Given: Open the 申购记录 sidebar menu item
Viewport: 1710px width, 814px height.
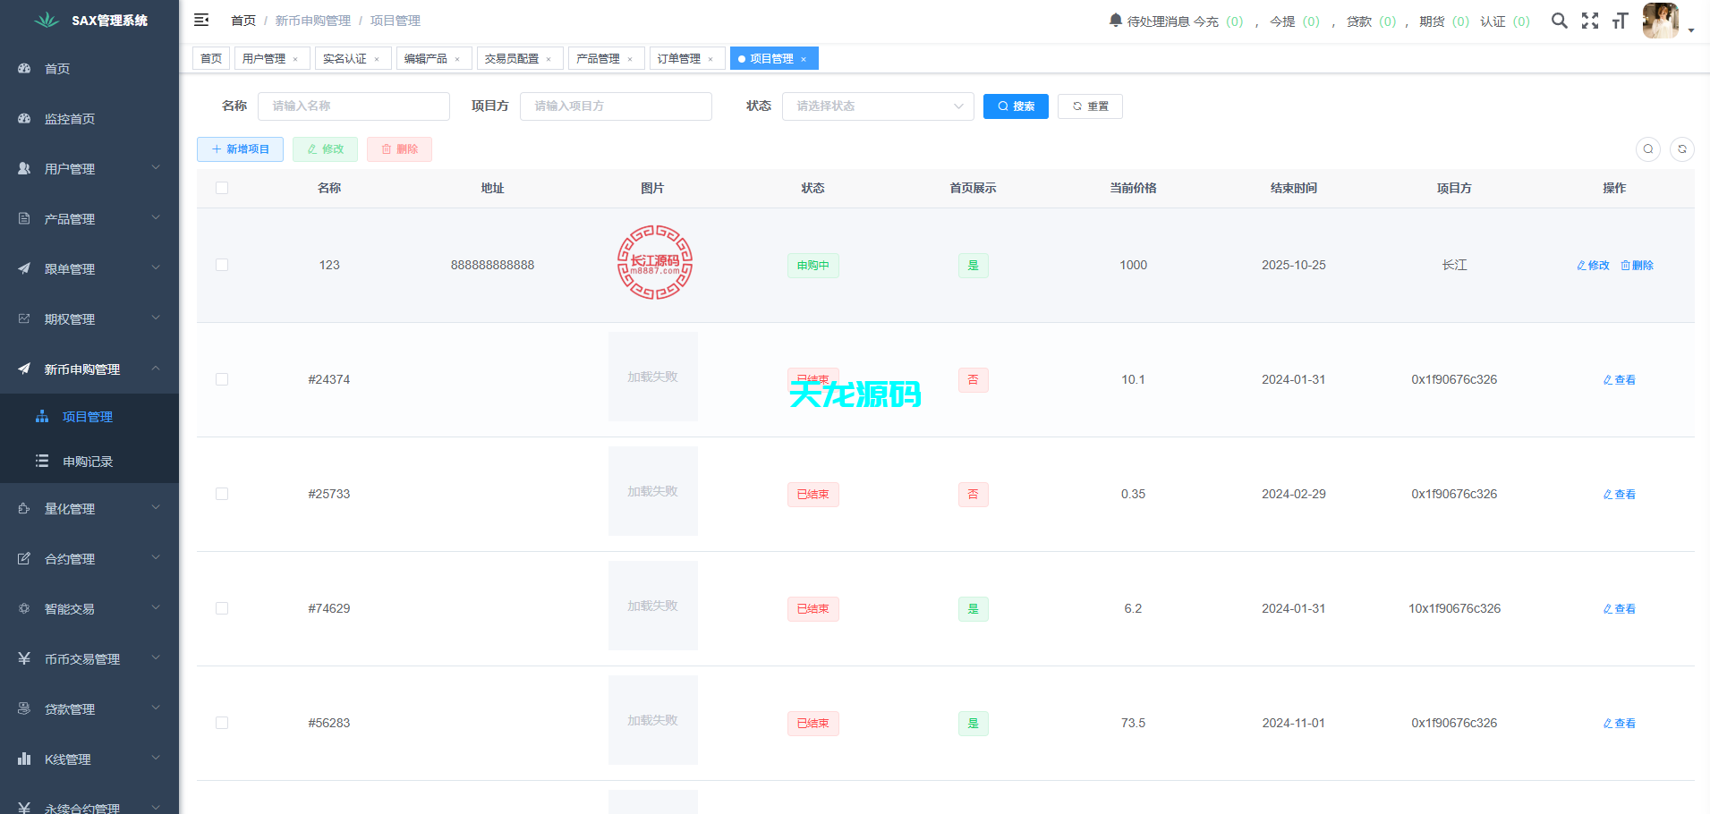Looking at the screenshot, I should (x=88, y=461).
